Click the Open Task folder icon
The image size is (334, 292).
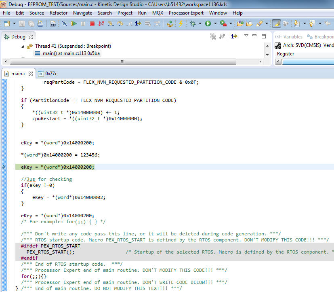click(250, 23)
